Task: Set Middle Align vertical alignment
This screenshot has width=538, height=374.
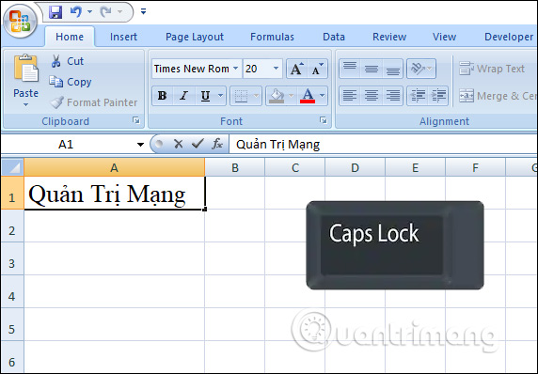Action: [x=372, y=69]
